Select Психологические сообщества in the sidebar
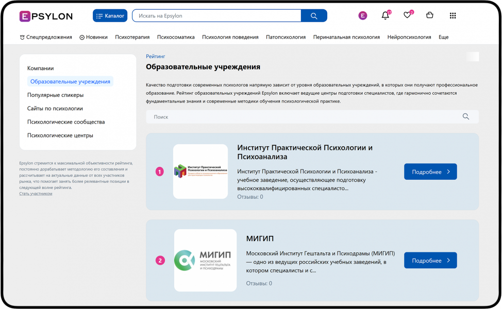This screenshot has height=309, width=502. pyautogui.click(x=66, y=122)
